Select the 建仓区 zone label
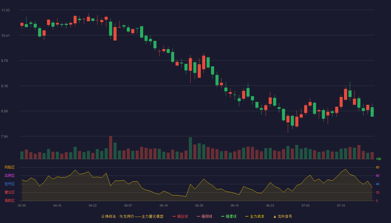Viewport: 391px width, 223px height. [9, 192]
